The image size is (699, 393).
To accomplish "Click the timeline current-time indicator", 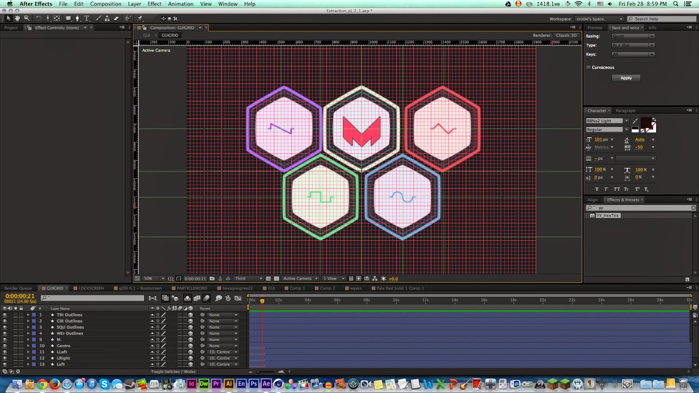I will pos(262,301).
